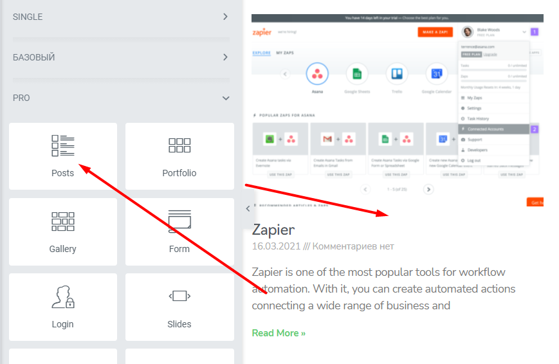Image resolution: width=559 pixels, height=364 pixels.
Task: Click the Zapier featured image thumbnail
Action: (398, 111)
